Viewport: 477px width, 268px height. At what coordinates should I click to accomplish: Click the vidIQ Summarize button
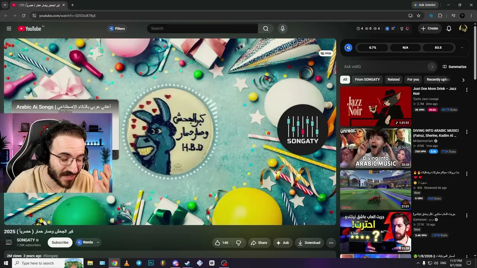[x=454, y=67]
